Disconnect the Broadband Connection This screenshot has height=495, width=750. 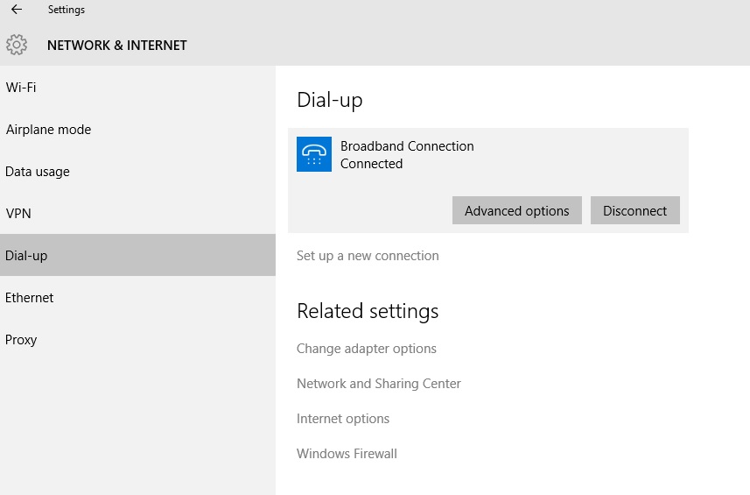[634, 210]
